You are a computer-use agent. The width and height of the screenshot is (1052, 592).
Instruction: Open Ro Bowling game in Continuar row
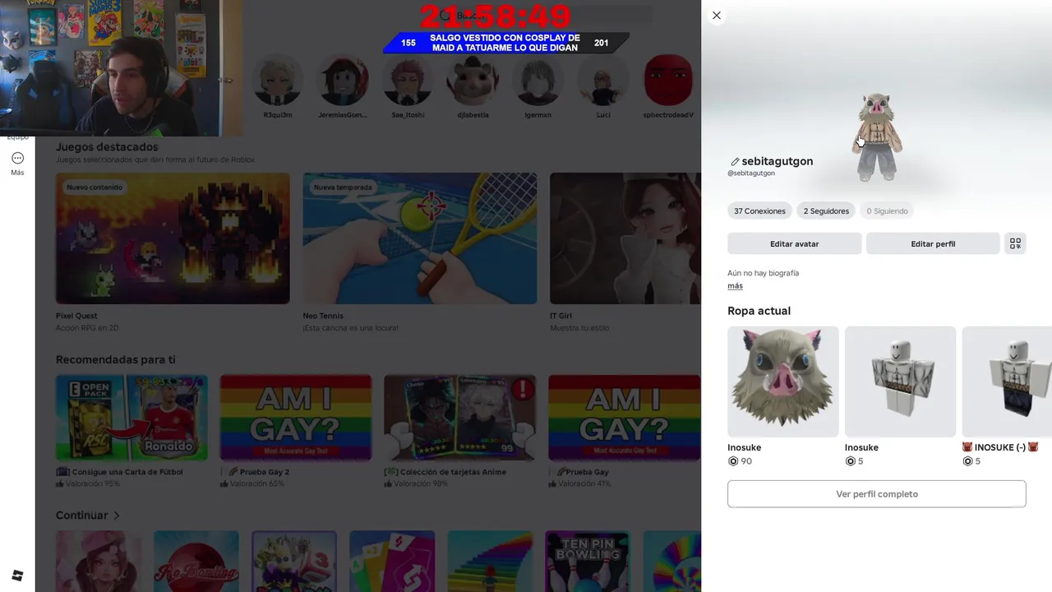click(196, 562)
